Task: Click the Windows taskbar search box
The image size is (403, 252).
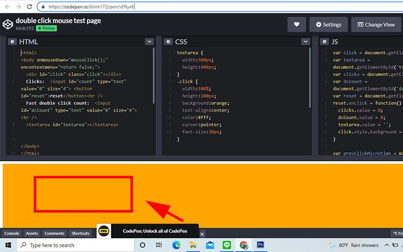Action: tap(75, 245)
